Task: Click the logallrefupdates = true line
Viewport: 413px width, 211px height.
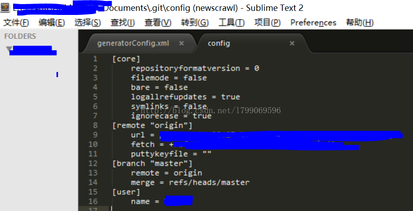Action: (x=185, y=97)
